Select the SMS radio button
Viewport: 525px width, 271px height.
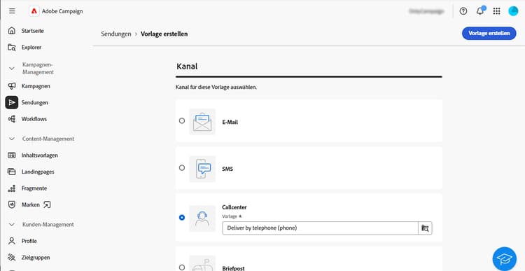(182, 168)
